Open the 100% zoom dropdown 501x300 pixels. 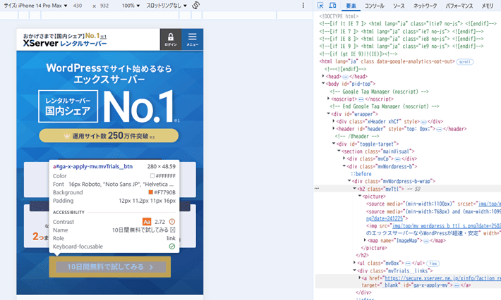click(x=131, y=6)
